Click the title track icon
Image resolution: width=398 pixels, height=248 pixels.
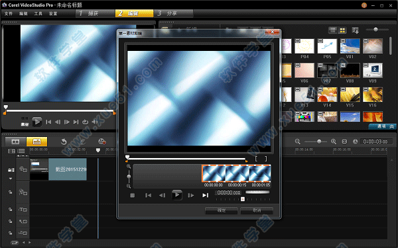point(23,210)
